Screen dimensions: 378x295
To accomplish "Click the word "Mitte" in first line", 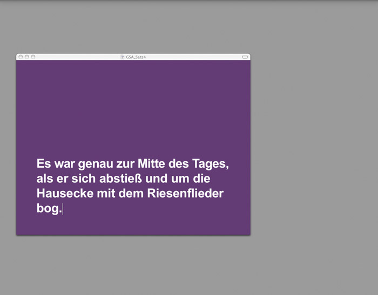I will [x=151, y=163].
